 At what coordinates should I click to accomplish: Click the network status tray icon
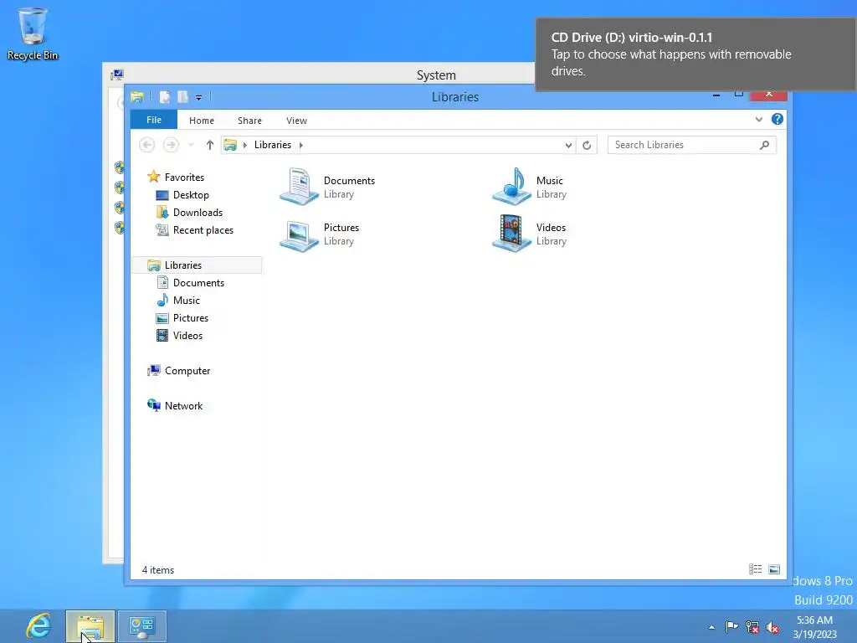752,627
